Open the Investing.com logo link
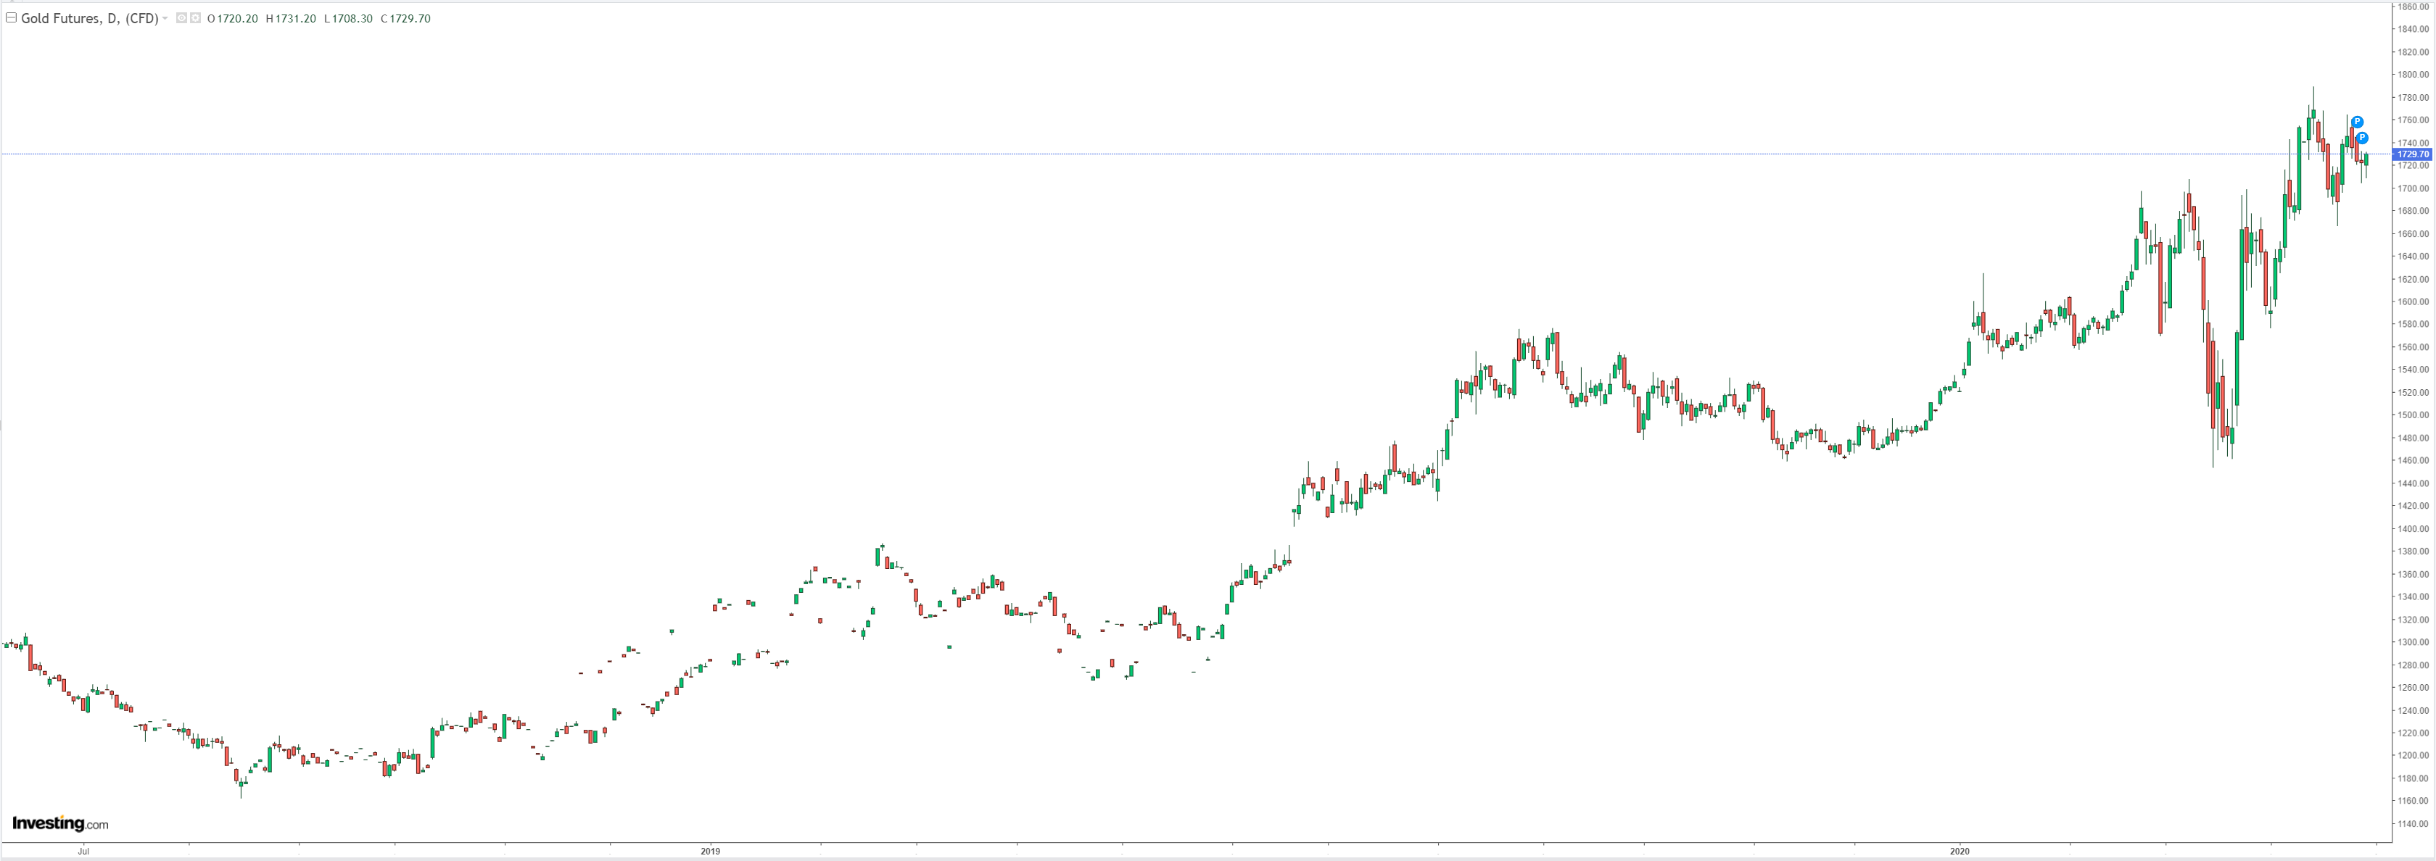 (59, 823)
